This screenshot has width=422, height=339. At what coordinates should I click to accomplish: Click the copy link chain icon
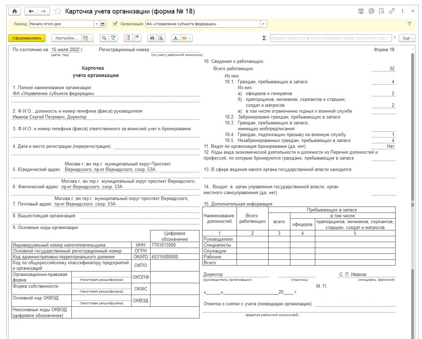pyautogui.click(x=392, y=11)
